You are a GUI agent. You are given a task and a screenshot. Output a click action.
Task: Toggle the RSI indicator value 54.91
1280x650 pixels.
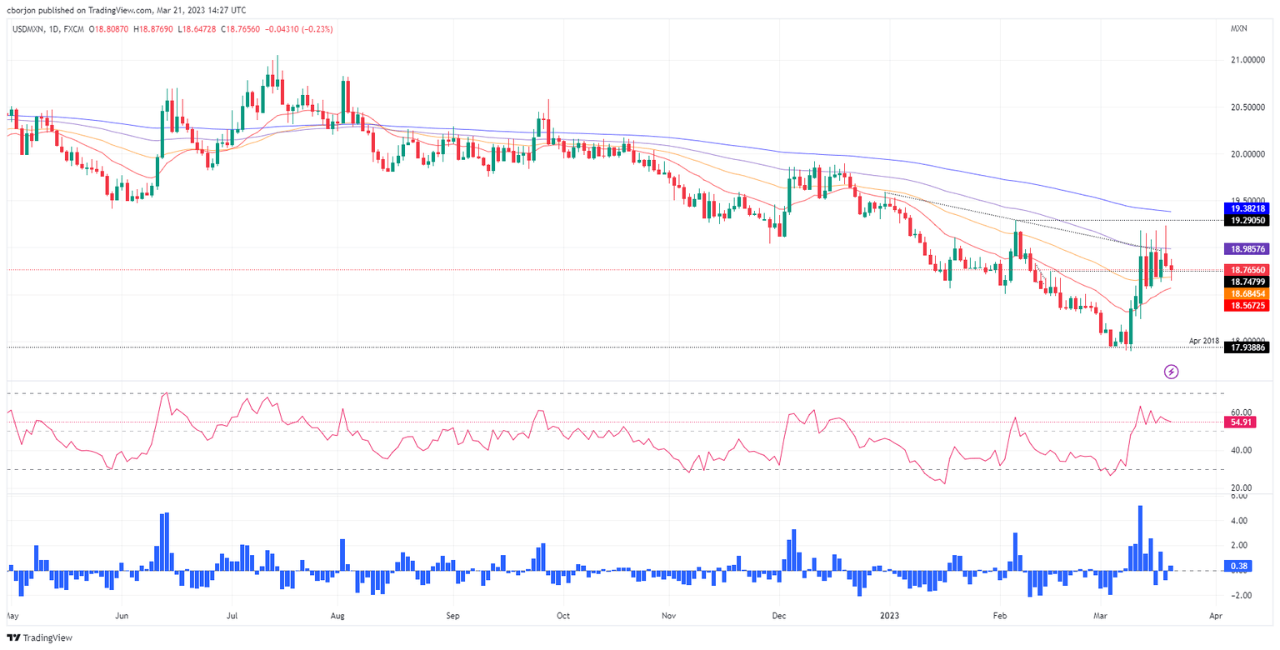pyautogui.click(x=1241, y=422)
